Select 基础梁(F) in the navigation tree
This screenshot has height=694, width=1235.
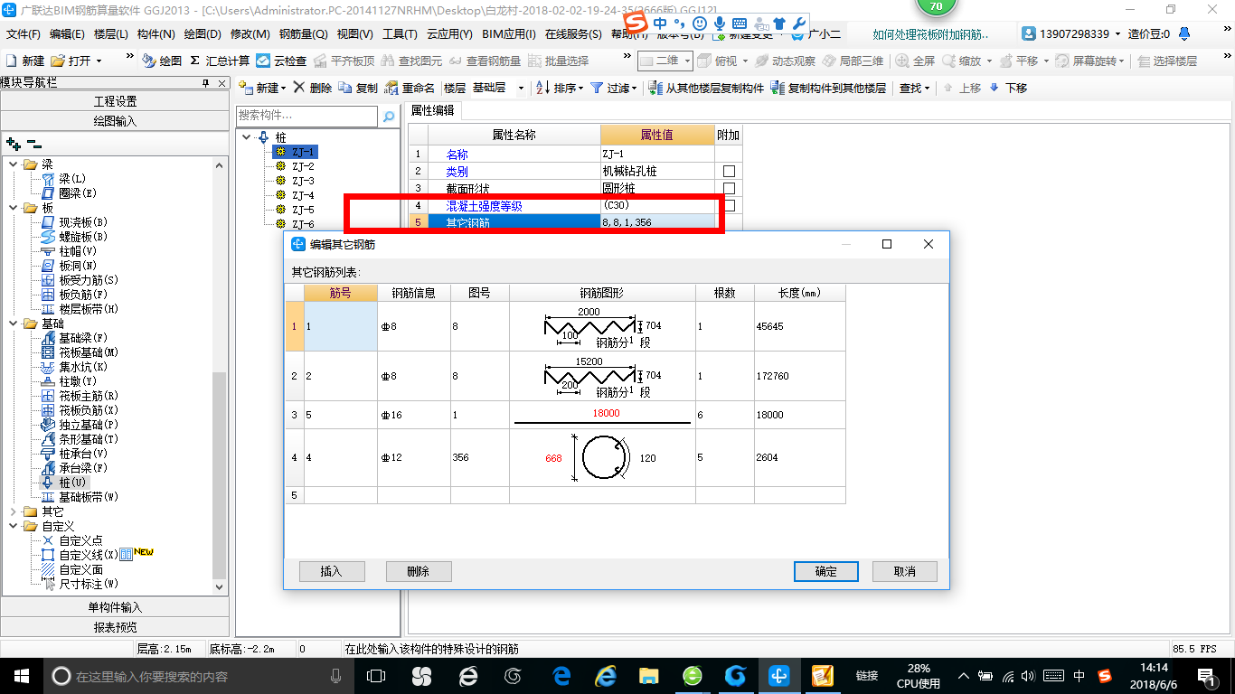[x=83, y=338]
